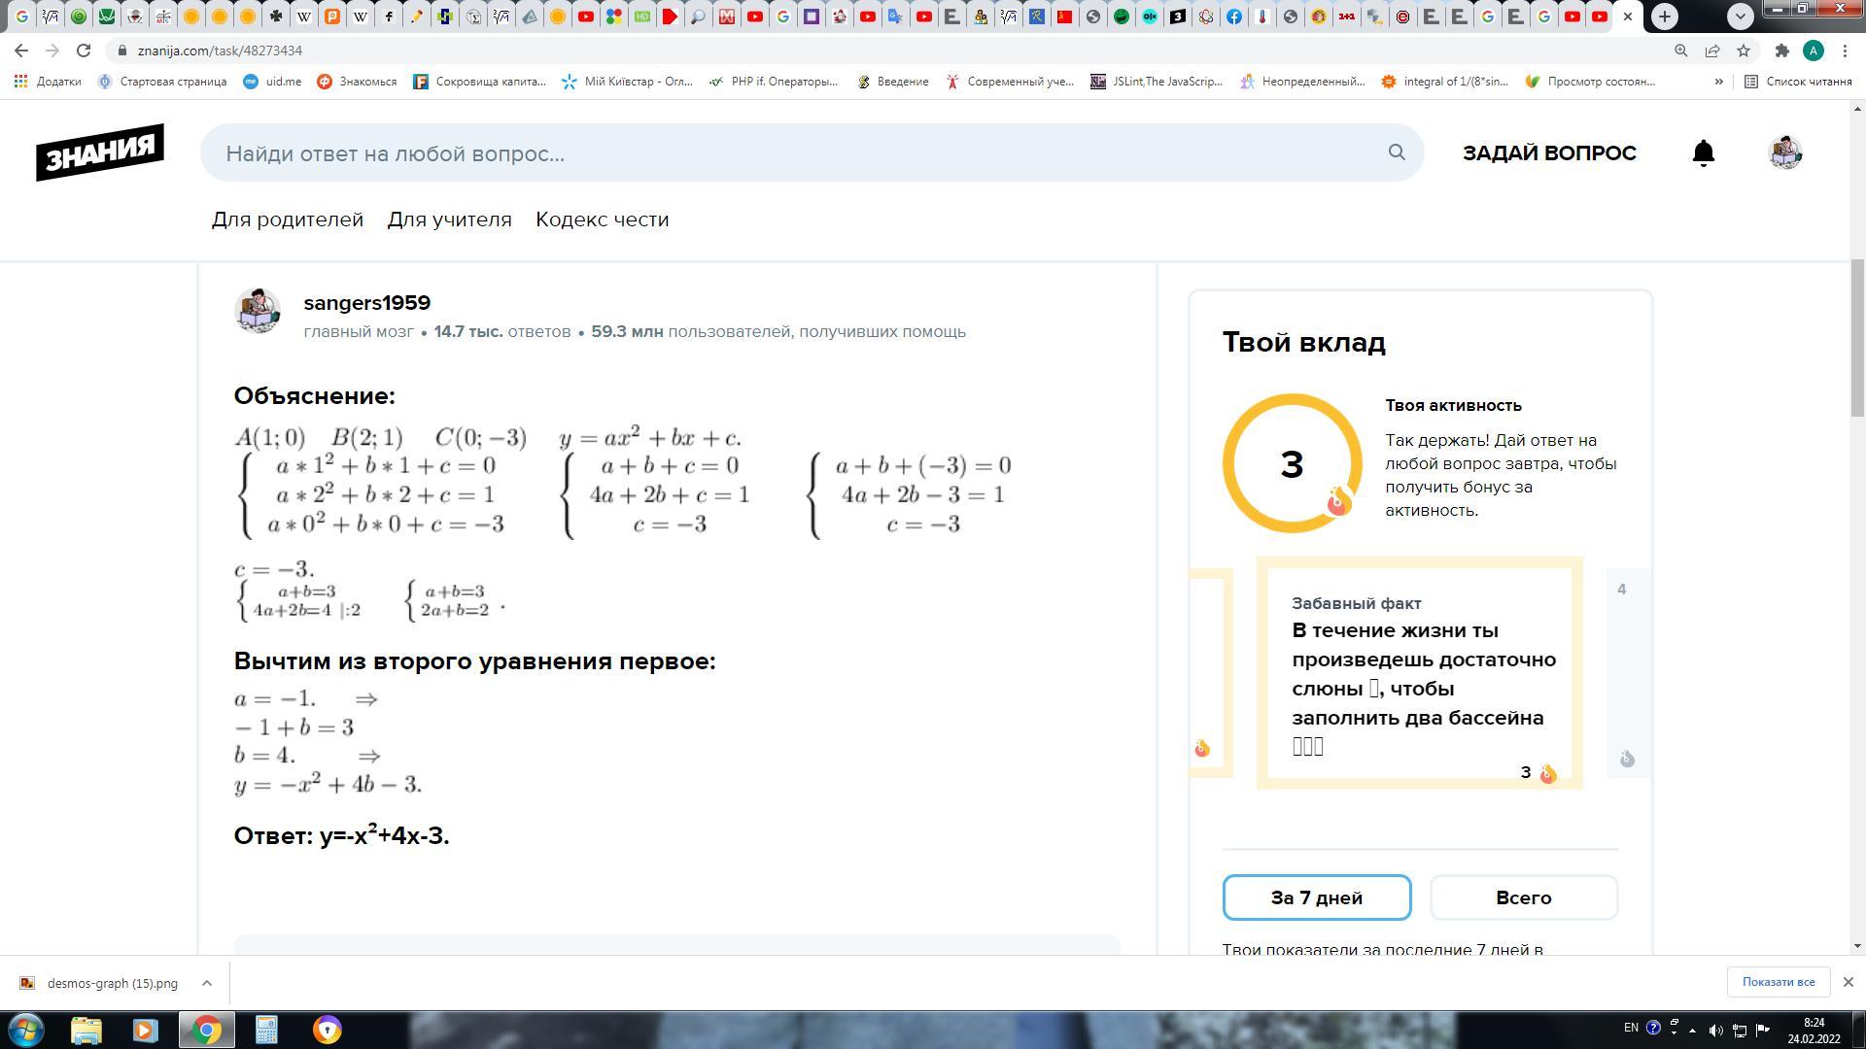Click the notification bell icon
Viewport: 1866px width, 1049px height.
[x=1703, y=153]
